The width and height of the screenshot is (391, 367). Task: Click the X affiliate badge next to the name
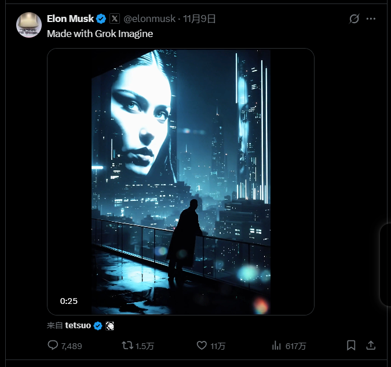click(x=115, y=19)
